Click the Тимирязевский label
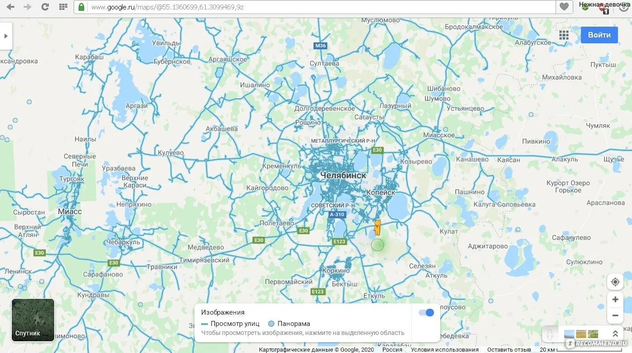The width and height of the screenshot is (632, 353). pos(204,260)
